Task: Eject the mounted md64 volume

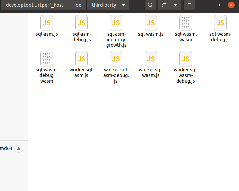Action: pos(19,148)
